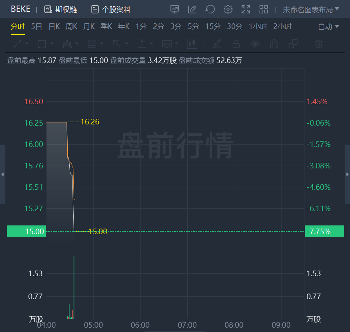350x332 pixels.
Task: Toggle fullscreen expand icon
Action: click(x=246, y=10)
